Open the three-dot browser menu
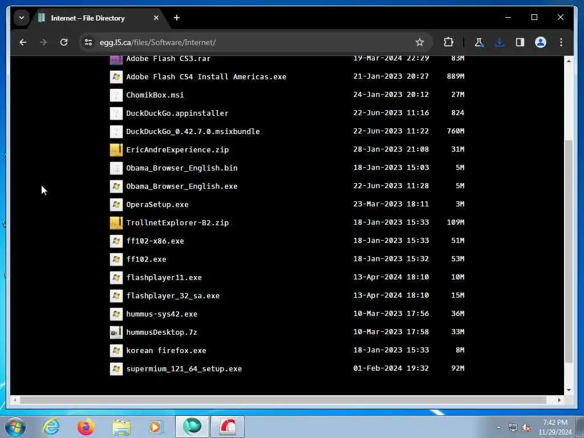Viewport: 584px width, 438px height. coord(561,42)
